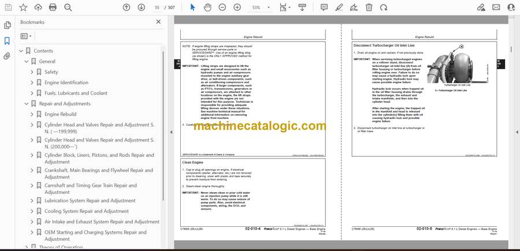
Task: Add a sticky note comment
Action: pos(324,8)
